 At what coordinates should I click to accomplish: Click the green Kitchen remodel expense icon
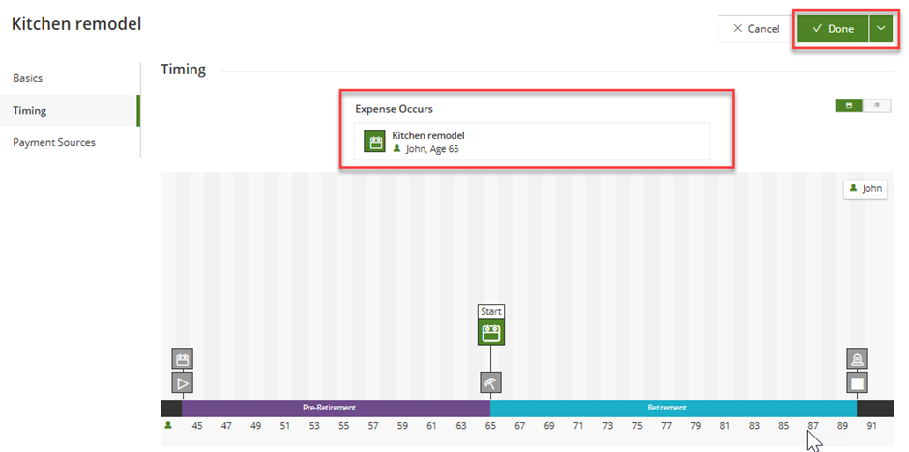(x=374, y=142)
